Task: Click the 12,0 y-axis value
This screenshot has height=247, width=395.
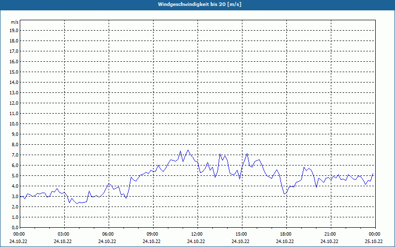Action: [x=14, y=103]
